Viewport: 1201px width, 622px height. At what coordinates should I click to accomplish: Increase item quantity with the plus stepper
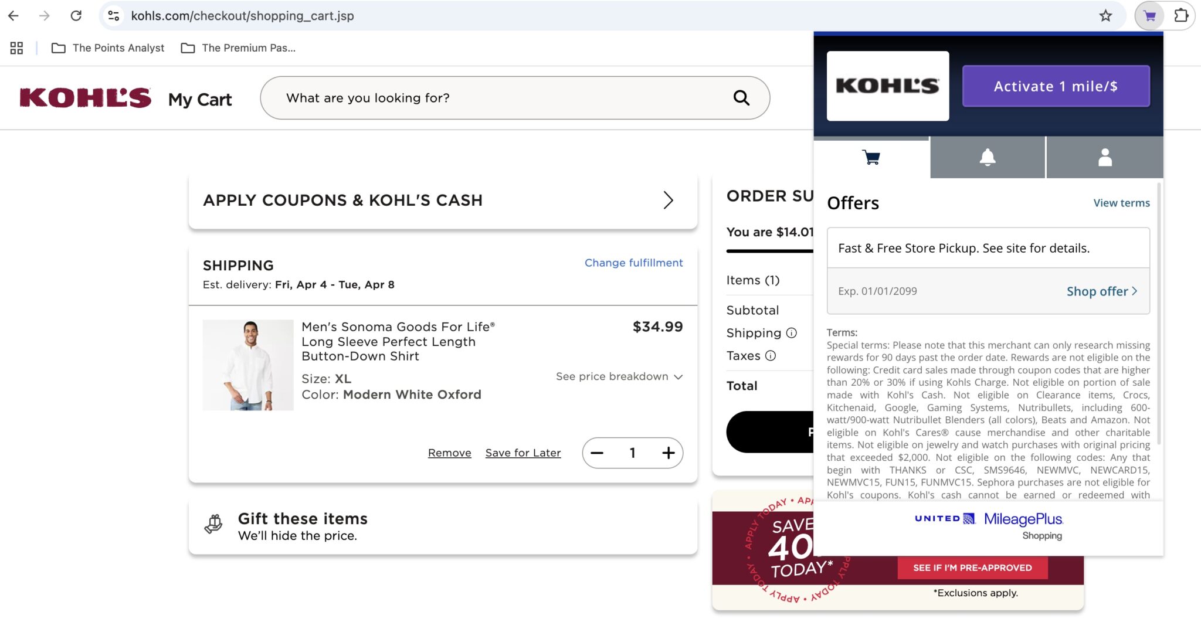click(x=668, y=453)
